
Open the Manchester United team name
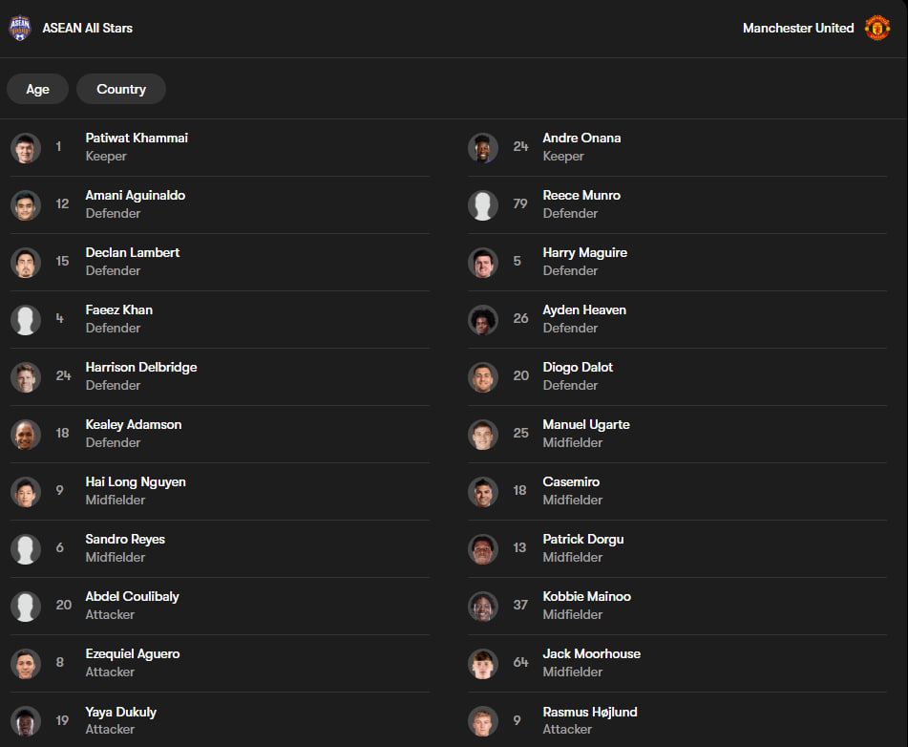coord(798,28)
